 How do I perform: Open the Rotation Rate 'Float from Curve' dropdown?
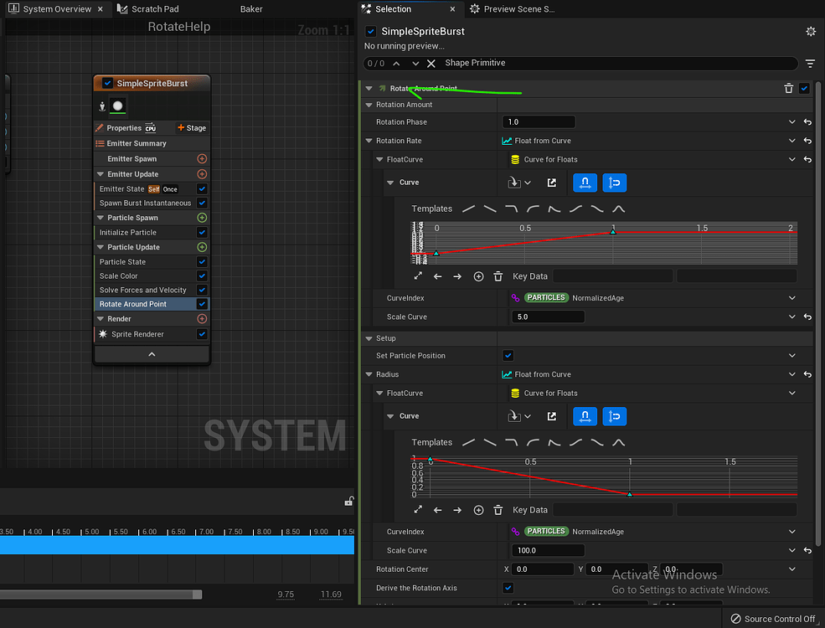(791, 141)
